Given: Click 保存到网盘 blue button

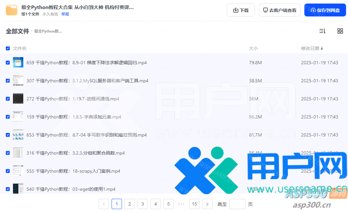Looking at the screenshot, I should tap(325, 10).
